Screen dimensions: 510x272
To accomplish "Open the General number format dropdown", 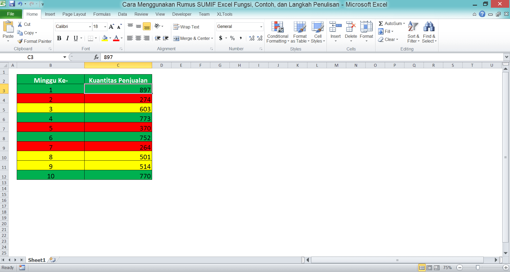I will pos(261,27).
